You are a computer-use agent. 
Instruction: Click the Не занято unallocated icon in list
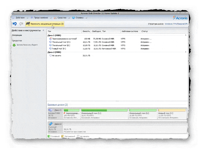[x=51, y=55]
